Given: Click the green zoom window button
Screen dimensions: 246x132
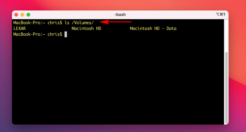Looking at the screenshot, I should (28, 15).
